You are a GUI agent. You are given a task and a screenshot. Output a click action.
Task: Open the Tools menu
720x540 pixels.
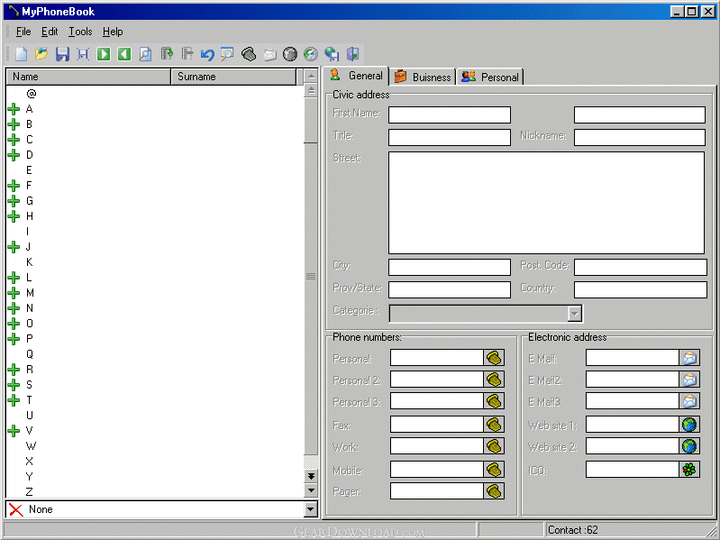coord(80,32)
